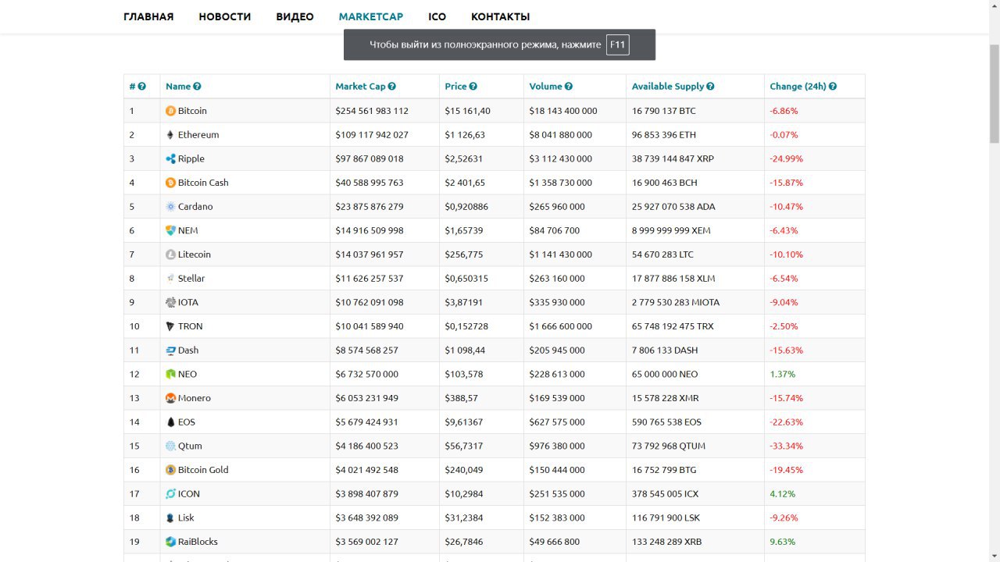Click the TRON logo icon

(170, 326)
